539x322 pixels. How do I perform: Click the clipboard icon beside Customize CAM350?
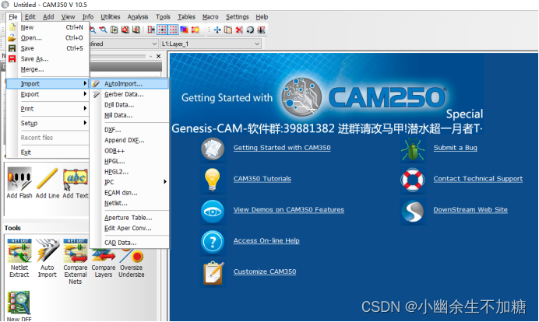(x=213, y=273)
